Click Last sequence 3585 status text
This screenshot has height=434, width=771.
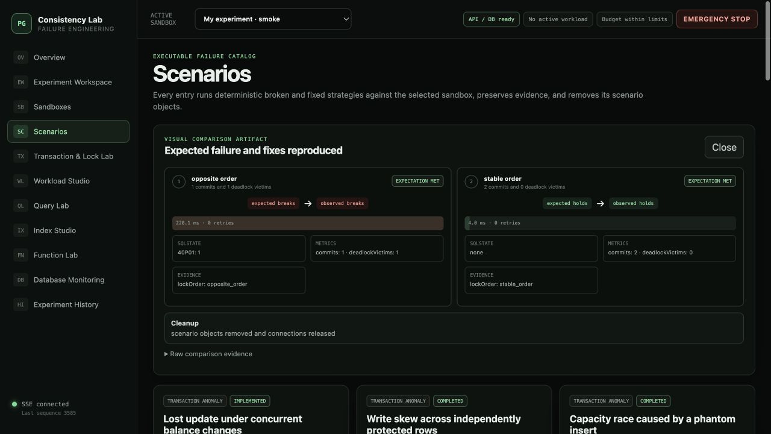49,413
